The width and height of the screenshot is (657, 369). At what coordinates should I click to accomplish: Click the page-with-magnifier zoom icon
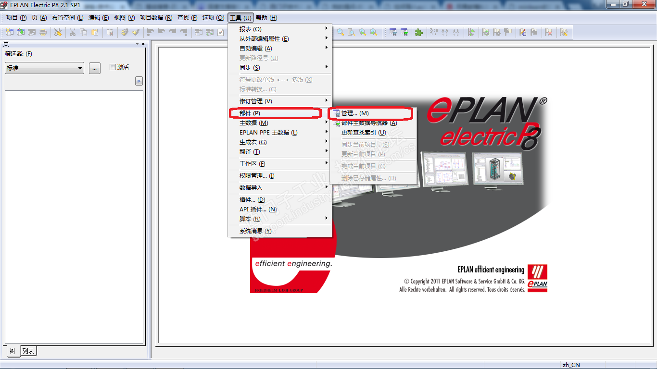click(x=352, y=32)
